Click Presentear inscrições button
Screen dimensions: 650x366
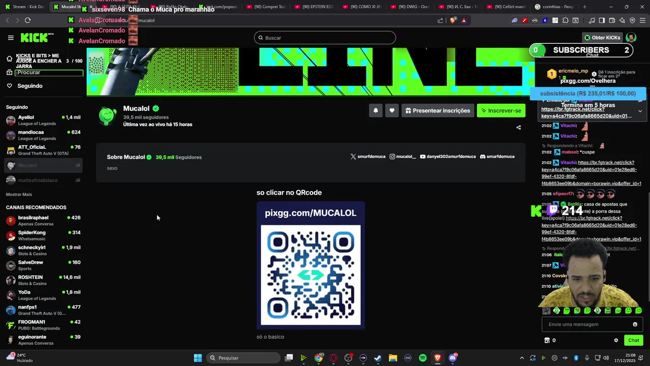(437, 110)
